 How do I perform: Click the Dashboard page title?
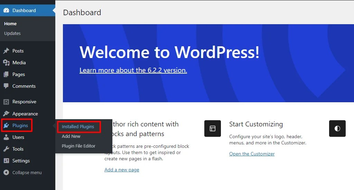pos(82,12)
